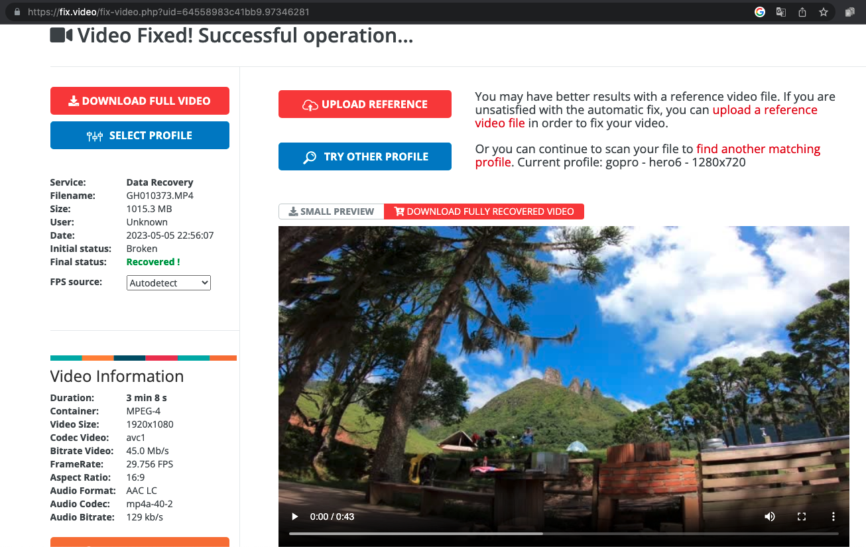Image resolution: width=866 pixels, height=547 pixels.
Task: Bookmark this page with star icon
Action: coord(824,12)
